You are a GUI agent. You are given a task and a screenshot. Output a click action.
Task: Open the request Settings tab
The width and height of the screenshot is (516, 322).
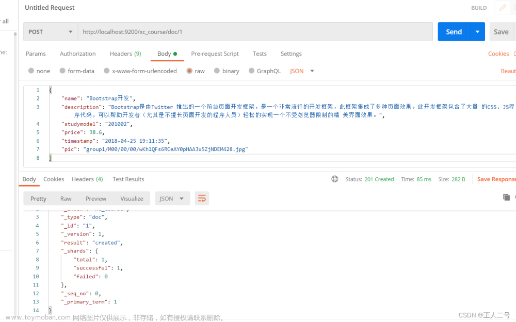(x=291, y=54)
